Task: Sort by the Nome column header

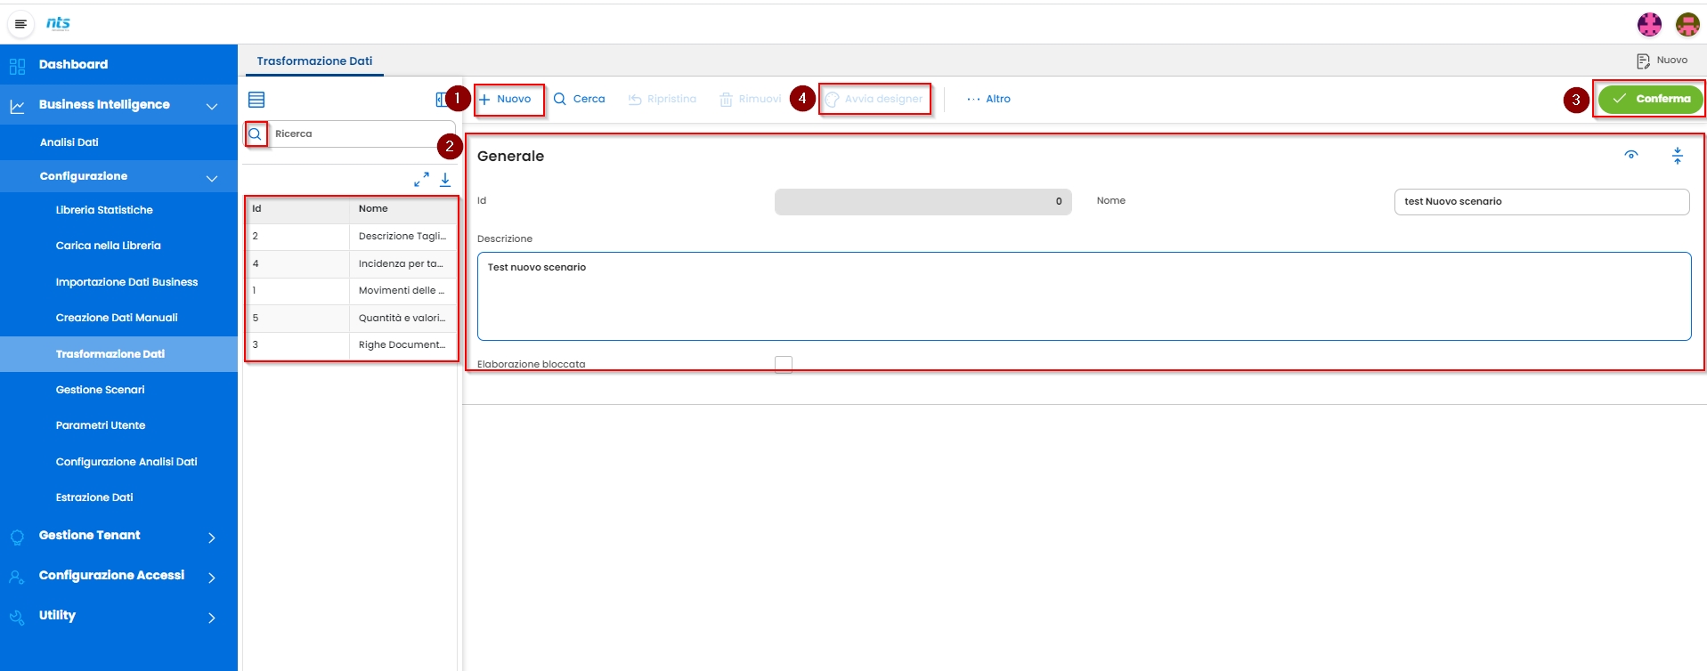Action: 403,209
